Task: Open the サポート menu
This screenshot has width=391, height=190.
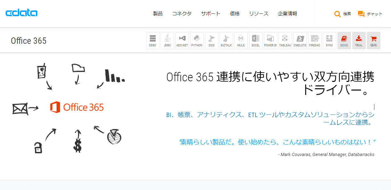Action: [211, 13]
